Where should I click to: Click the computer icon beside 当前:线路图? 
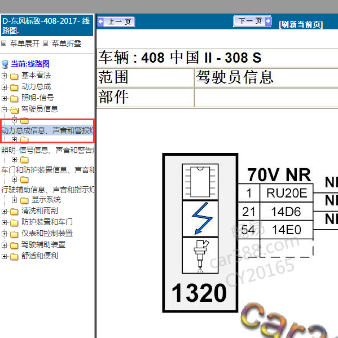pos(5,64)
